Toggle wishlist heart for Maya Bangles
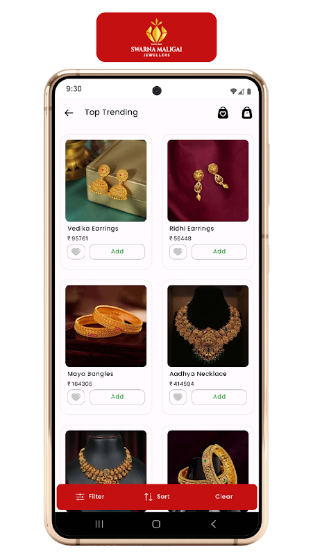 pyautogui.click(x=76, y=397)
